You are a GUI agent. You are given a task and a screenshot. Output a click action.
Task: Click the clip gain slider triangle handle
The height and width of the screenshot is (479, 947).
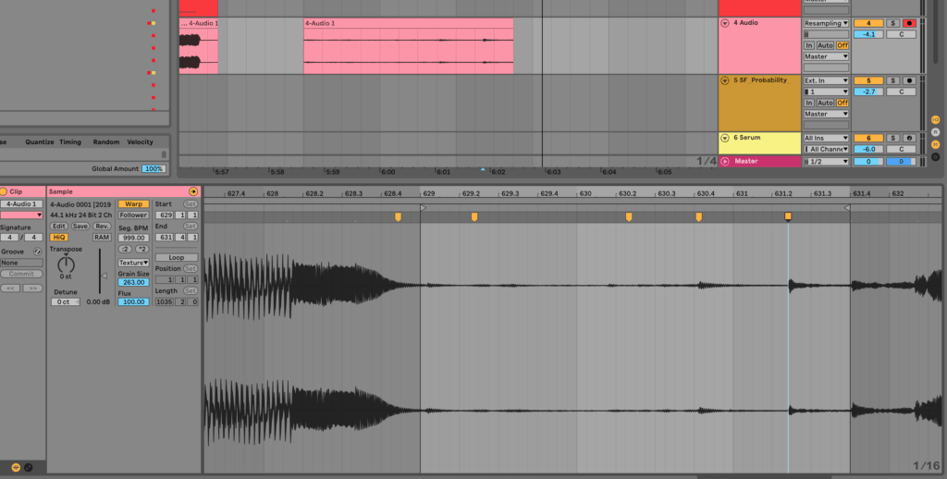(x=104, y=276)
